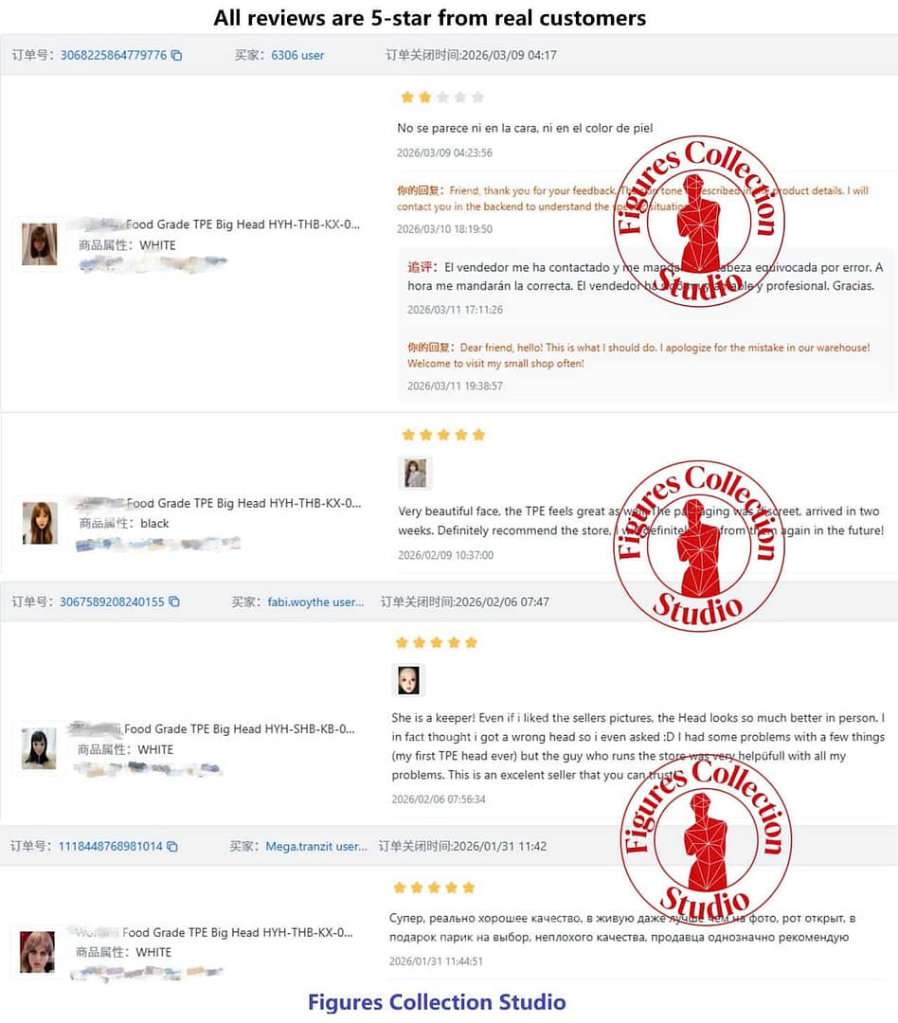The height and width of the screenshot is (1023, 898).
Task: Open order number 3067589208240155 link
Action: [112, 601]
